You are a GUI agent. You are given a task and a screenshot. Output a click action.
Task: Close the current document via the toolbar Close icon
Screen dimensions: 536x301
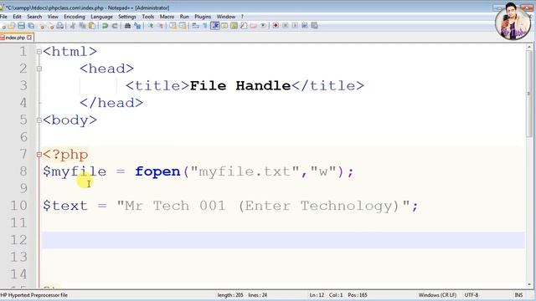42,26
